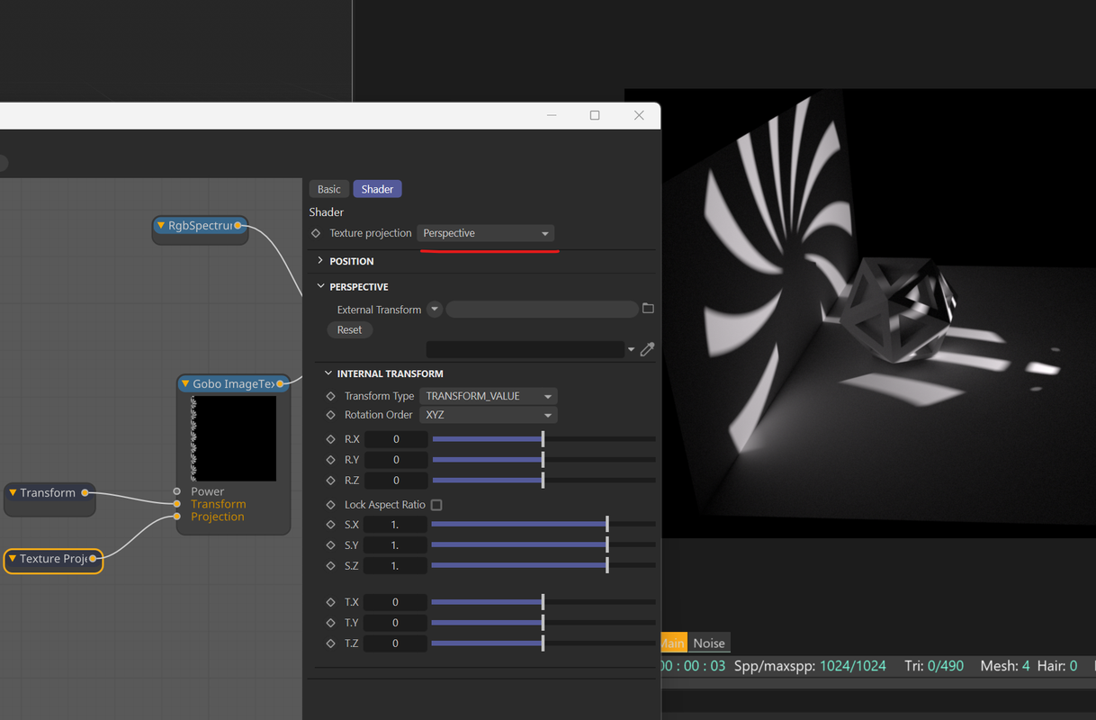Click the R.Z value field
The image size is (1096, 720).
click(x=396, y=481)
